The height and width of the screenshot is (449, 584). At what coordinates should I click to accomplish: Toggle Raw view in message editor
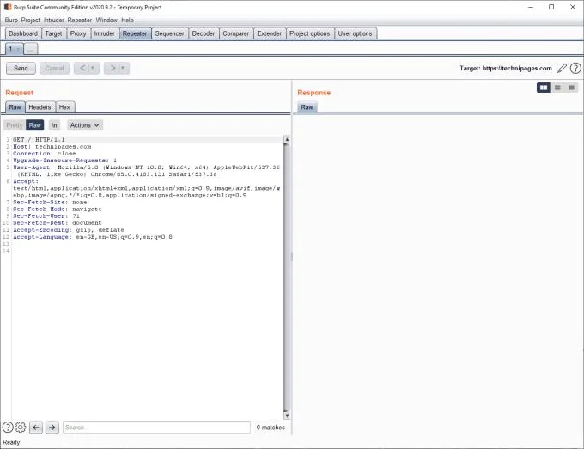(34, 125)
